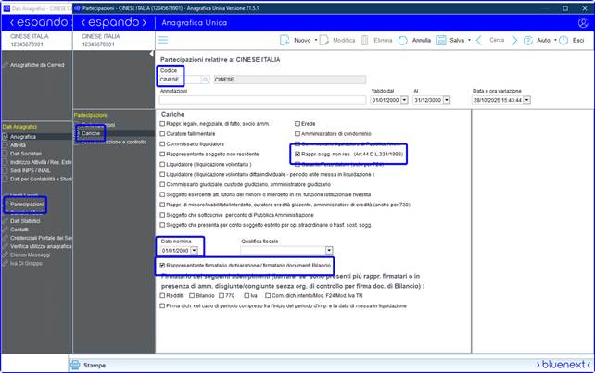Click the Modifica edit icon
This screenshot has width=595, height=373.
(x=323, y=40)
